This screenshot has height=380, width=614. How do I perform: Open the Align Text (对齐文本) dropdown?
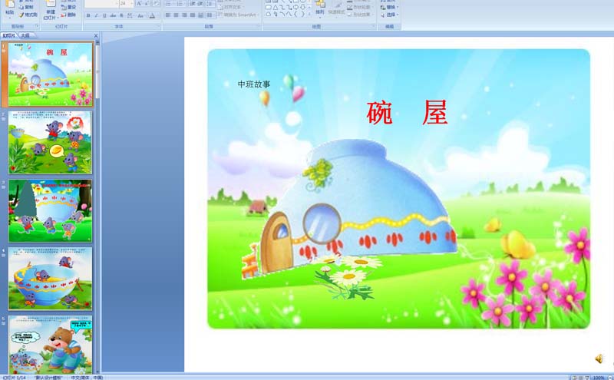point(231,7)
